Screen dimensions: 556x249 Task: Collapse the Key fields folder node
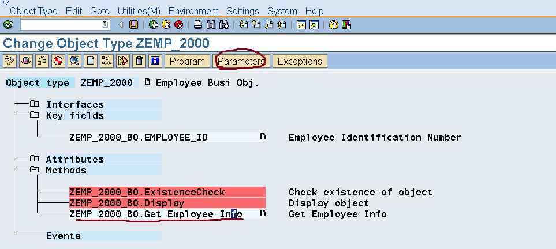35,115
